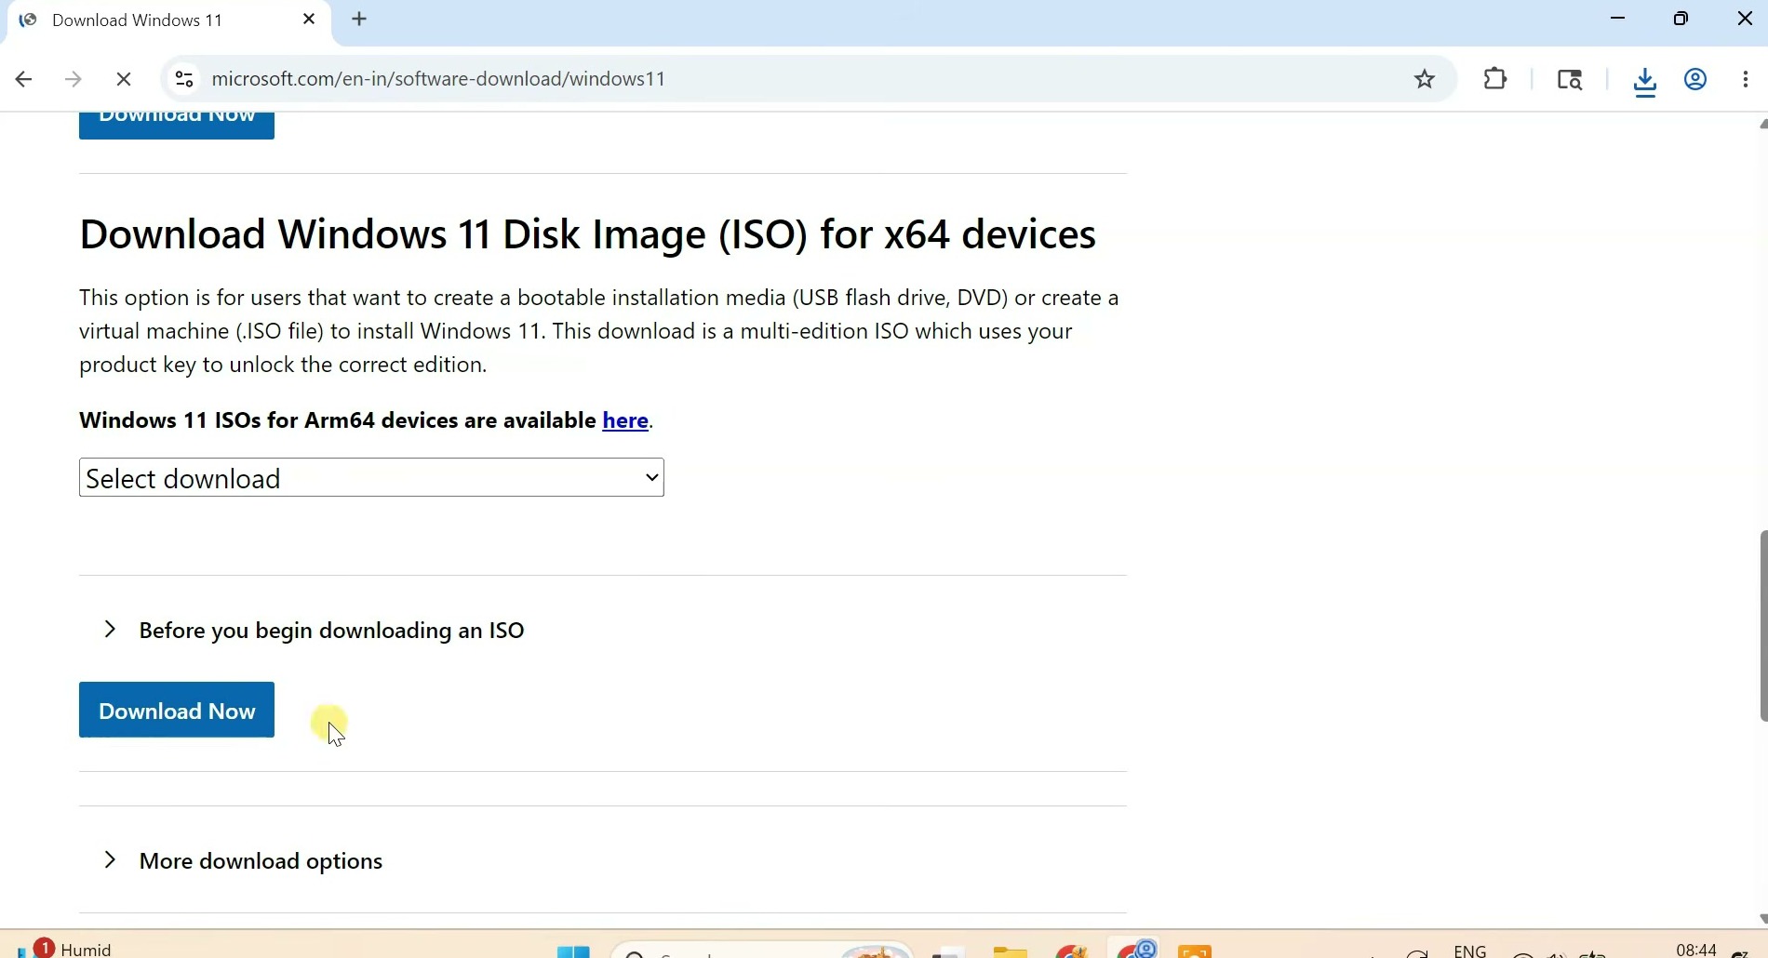
Task: Open the tab search side panel icon
Action: (1570, 79)
